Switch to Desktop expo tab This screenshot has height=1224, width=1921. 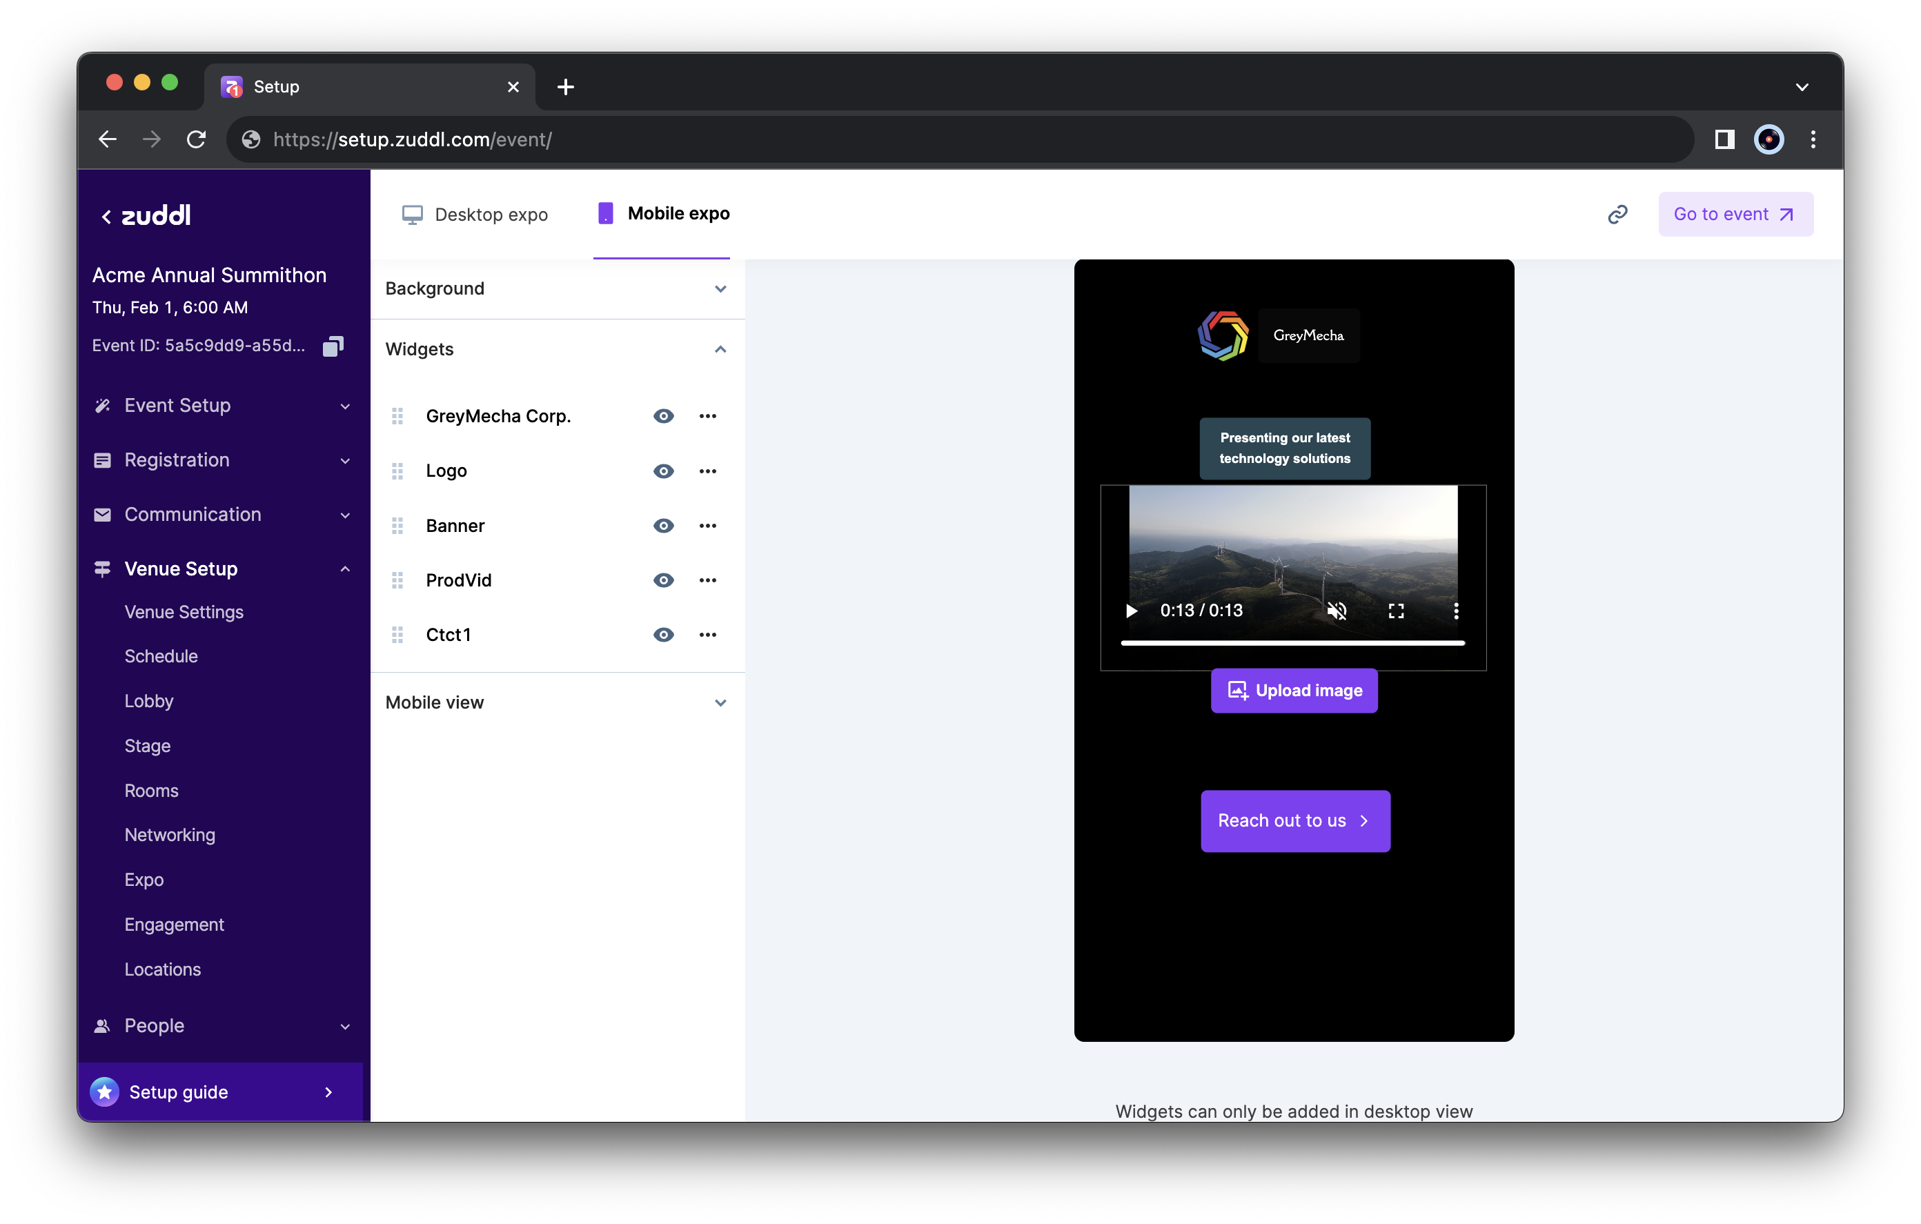(x=475, y=215)
